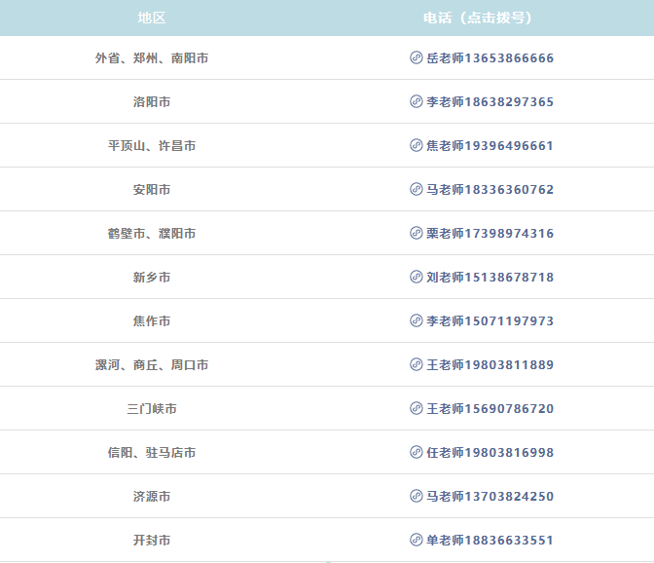Select region cell 新乡市
This screenshot has height=563, width=654.
(152, 278)
